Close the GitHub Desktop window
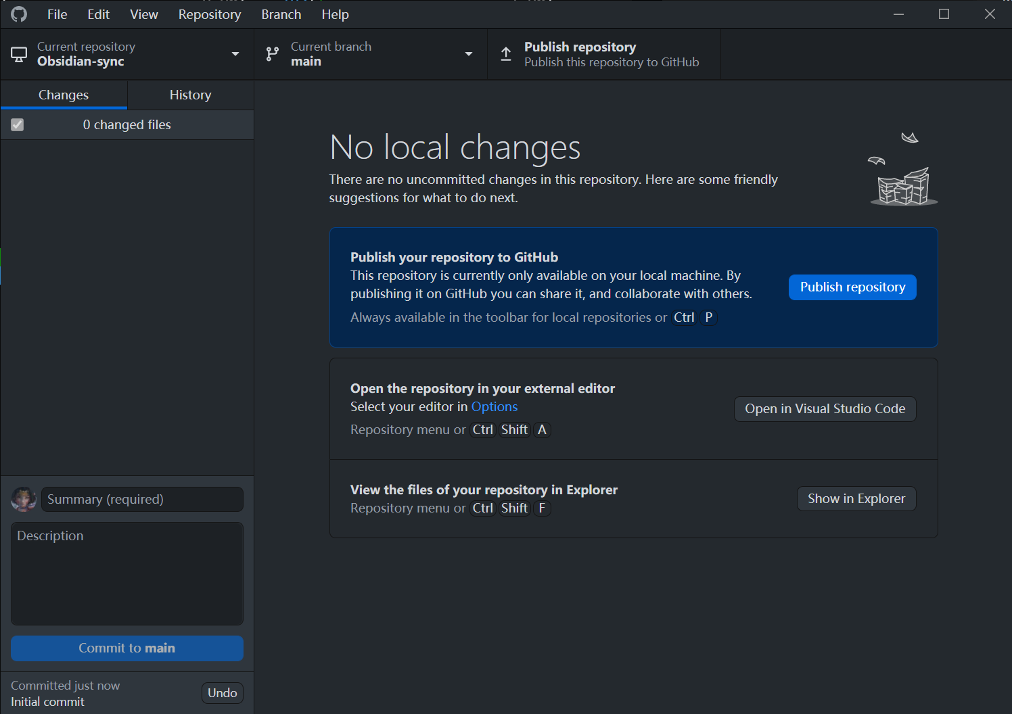The width and height of the screenshot is (1012, 714). (990, 14)
